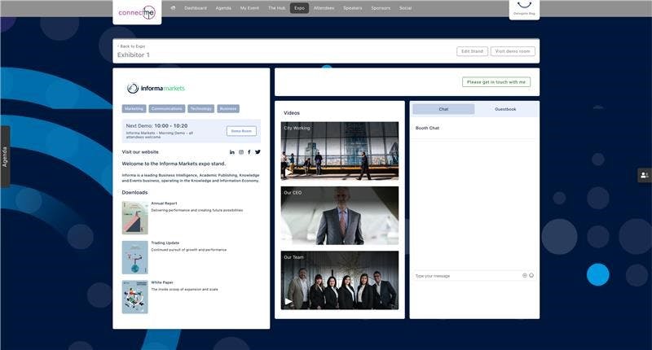652x350 pixels.
Task: Select the Chat tab
Action: pyautogui.click(x=443, y=109)
